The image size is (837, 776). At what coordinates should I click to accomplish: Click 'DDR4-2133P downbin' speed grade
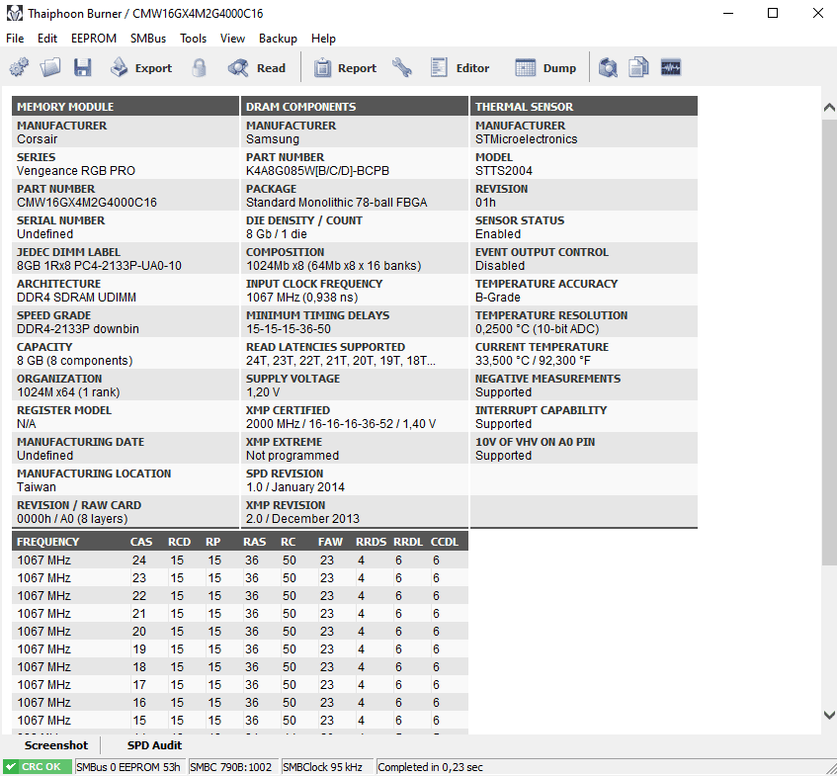pos(78,329)
